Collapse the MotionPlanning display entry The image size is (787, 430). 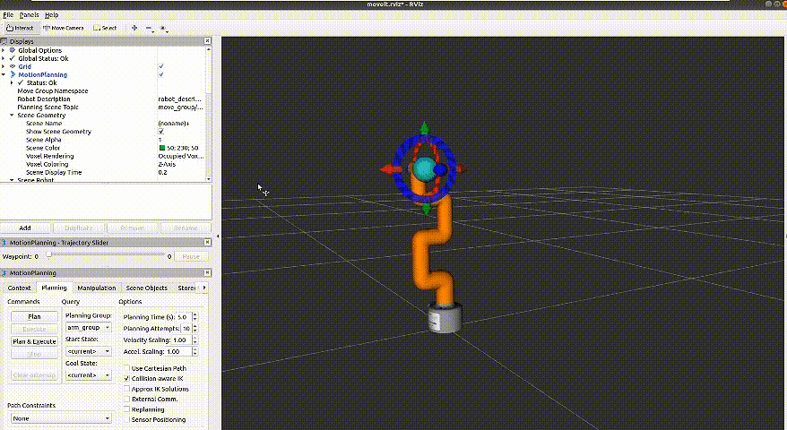[x=4, y=74]
